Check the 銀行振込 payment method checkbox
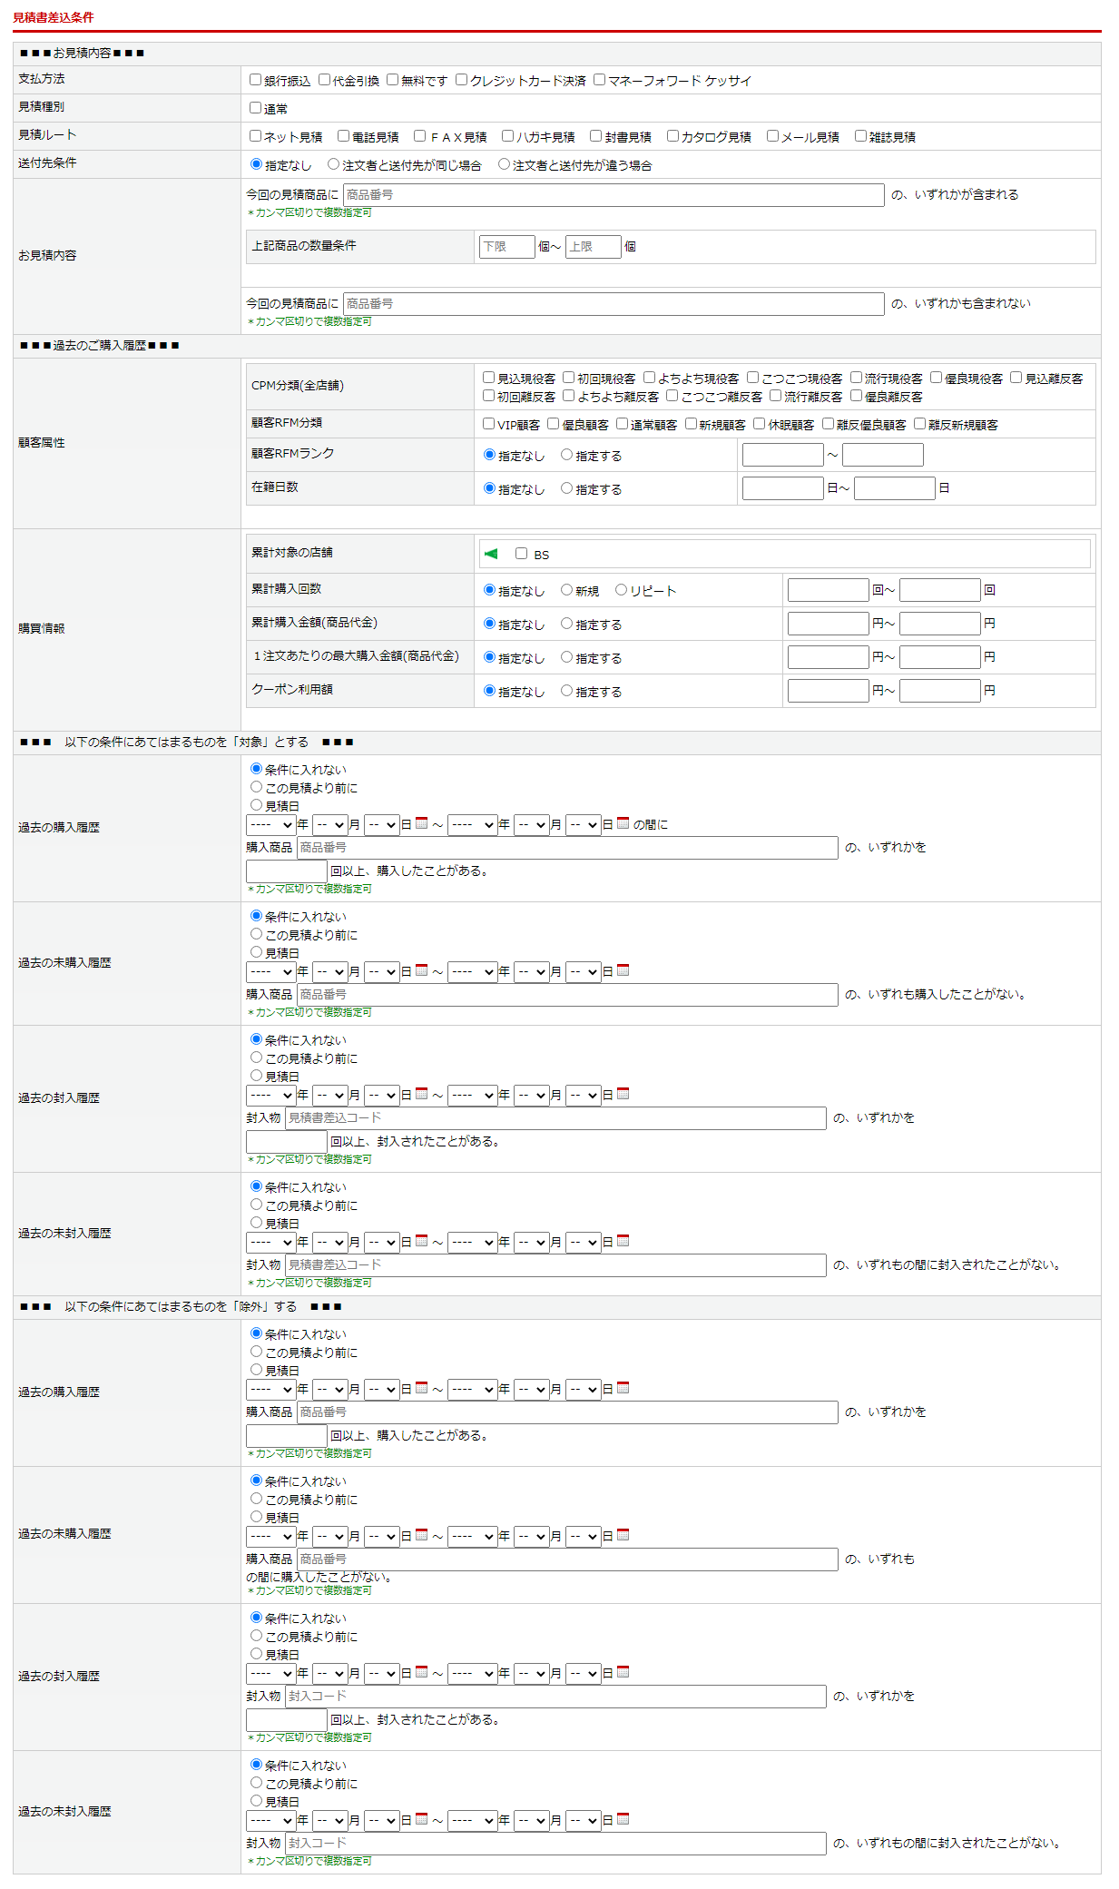 point(256,80)
